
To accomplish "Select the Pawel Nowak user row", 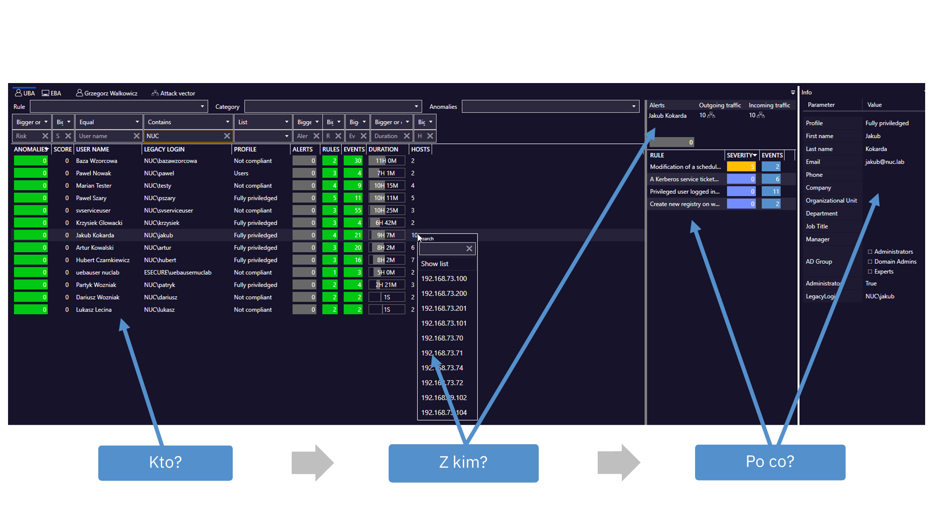I will coord(327,173).
